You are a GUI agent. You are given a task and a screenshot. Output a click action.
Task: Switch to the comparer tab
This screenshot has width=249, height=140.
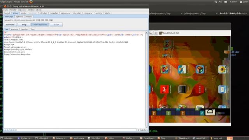click(88, 13)
